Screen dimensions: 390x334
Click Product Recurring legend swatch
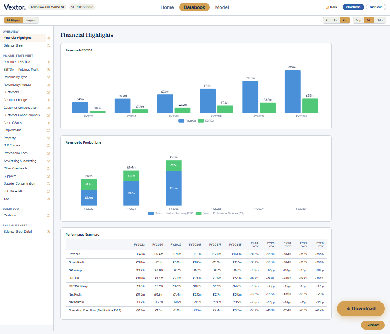tap(151, 213)
